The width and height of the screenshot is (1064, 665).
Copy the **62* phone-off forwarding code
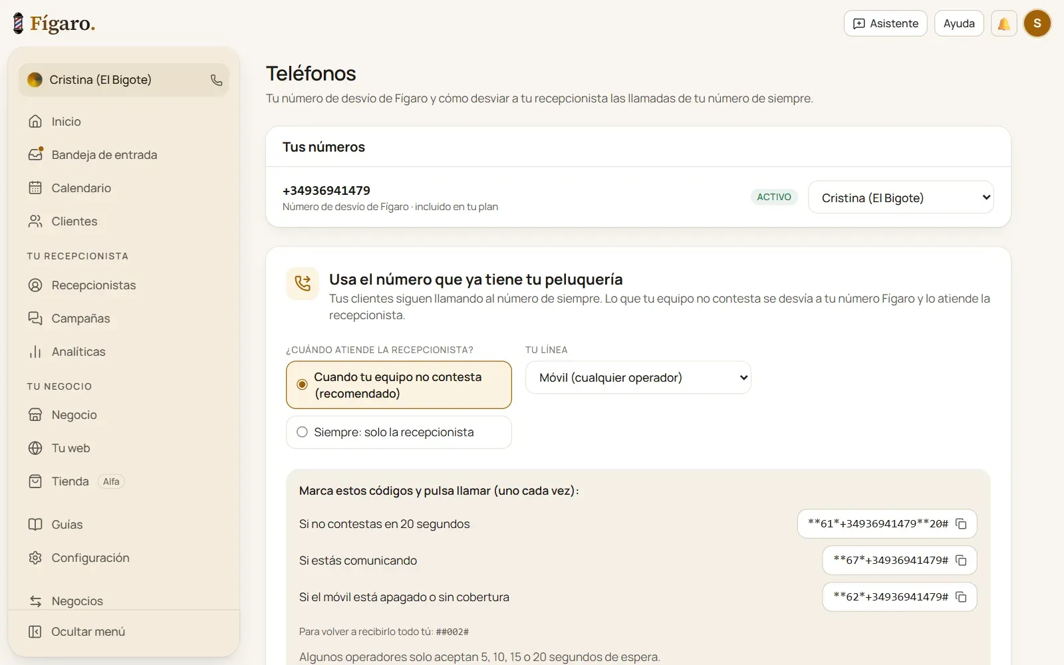tap(961, 597)
